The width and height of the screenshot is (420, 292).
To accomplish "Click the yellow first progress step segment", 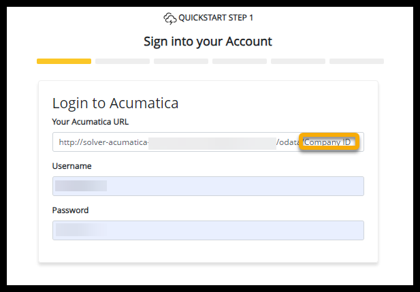I will pos(64,61).
